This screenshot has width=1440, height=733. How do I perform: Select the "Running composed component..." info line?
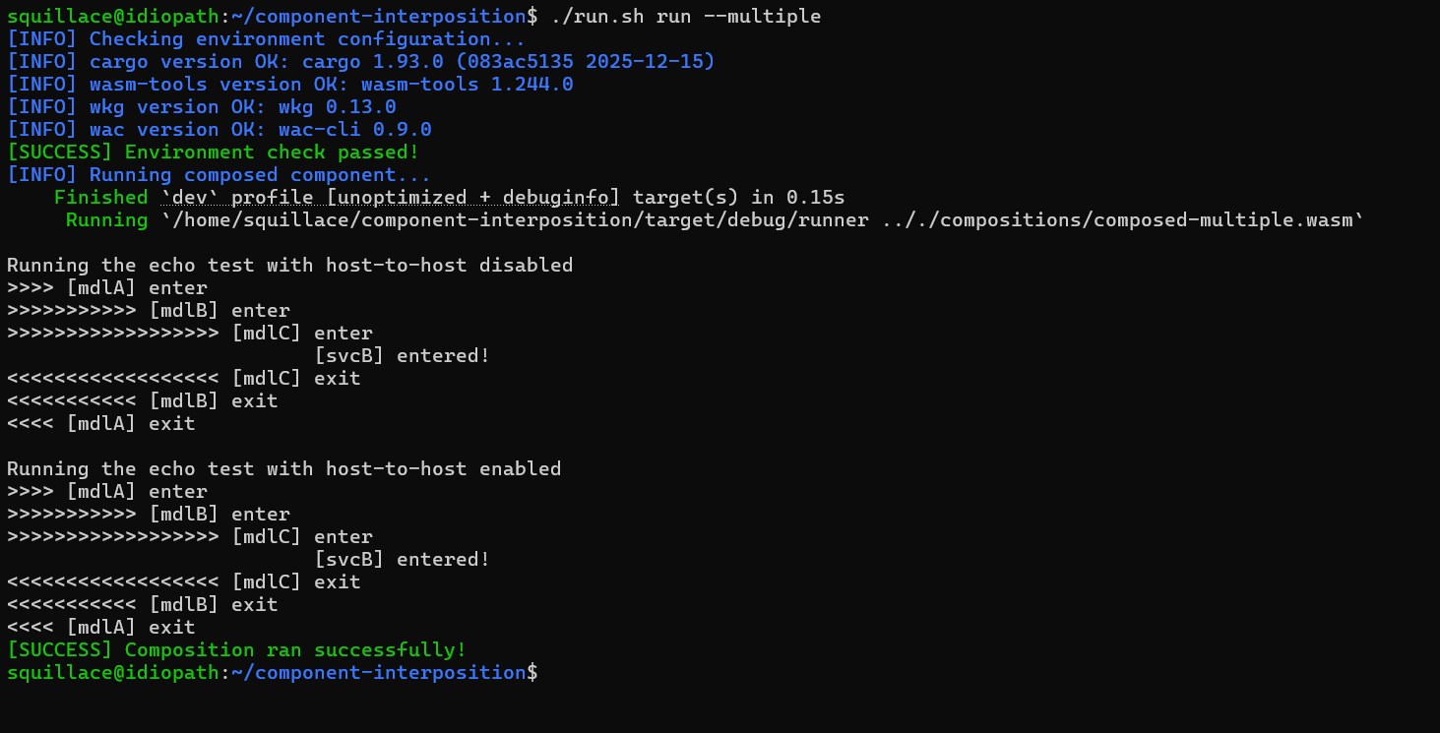point(219,174)
